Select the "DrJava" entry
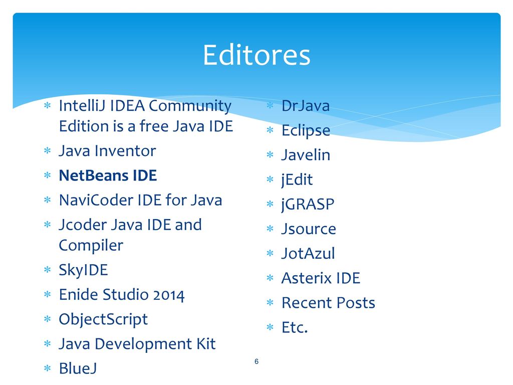The width and height of the screenshot is (513, 385). [x=306, y=106]
